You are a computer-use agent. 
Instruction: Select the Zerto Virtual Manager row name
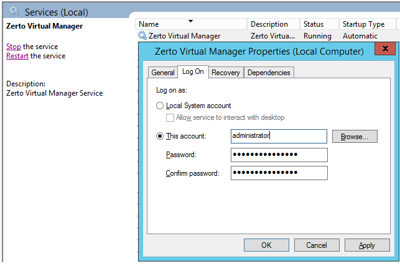184,36
